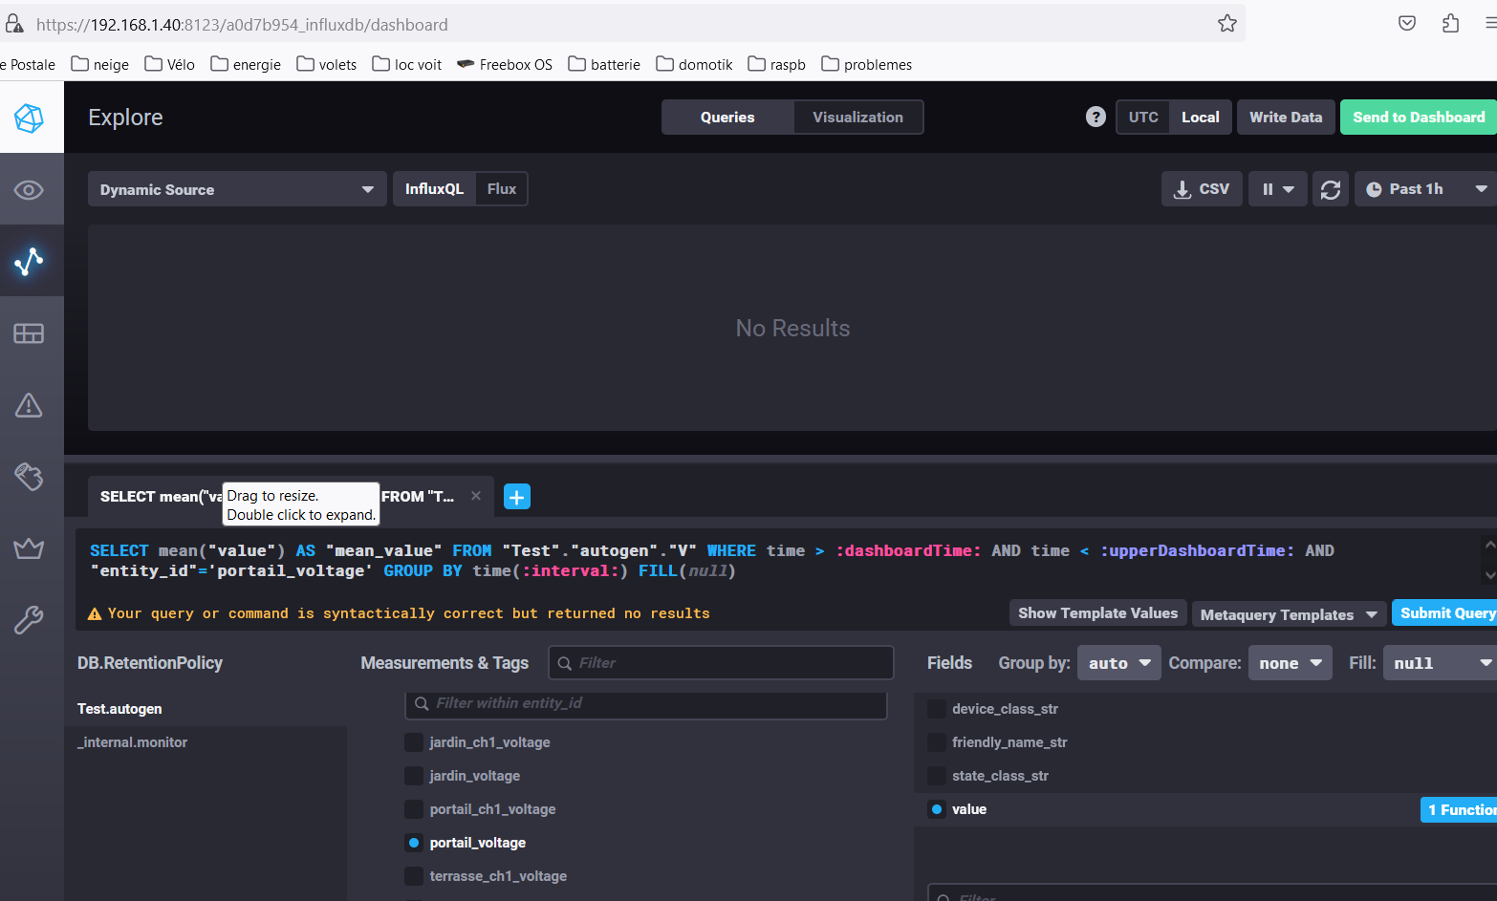
Task: Switch to the Visualization tab
Action: point(857,117)
